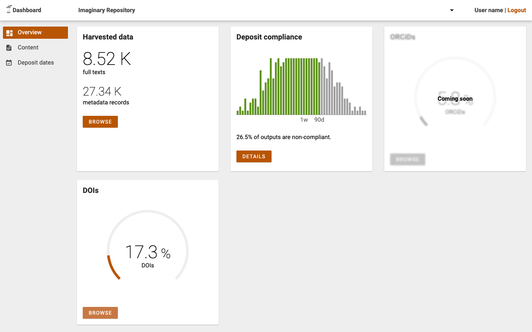Click the Dashboard title link
Screen dimensions: 532x332
pyautogui.click(x=27, y=10)
